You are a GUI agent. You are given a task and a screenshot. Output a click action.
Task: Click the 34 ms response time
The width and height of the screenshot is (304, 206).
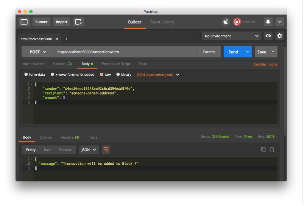248,137
